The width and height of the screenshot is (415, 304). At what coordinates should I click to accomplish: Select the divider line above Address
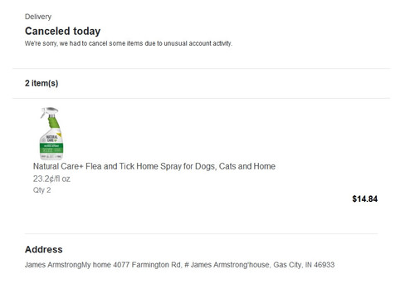(x=202, y=233)
